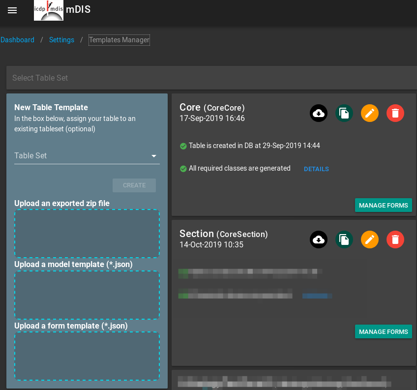Click the model template upload box
This screenshot has width=417, height=390.
click(x=87, y=295)
